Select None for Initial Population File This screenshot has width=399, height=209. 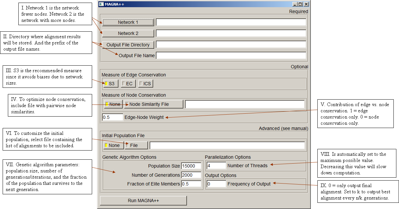point(113,145)
